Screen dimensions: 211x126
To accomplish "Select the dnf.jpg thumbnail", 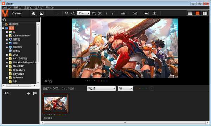I will 55,104.
